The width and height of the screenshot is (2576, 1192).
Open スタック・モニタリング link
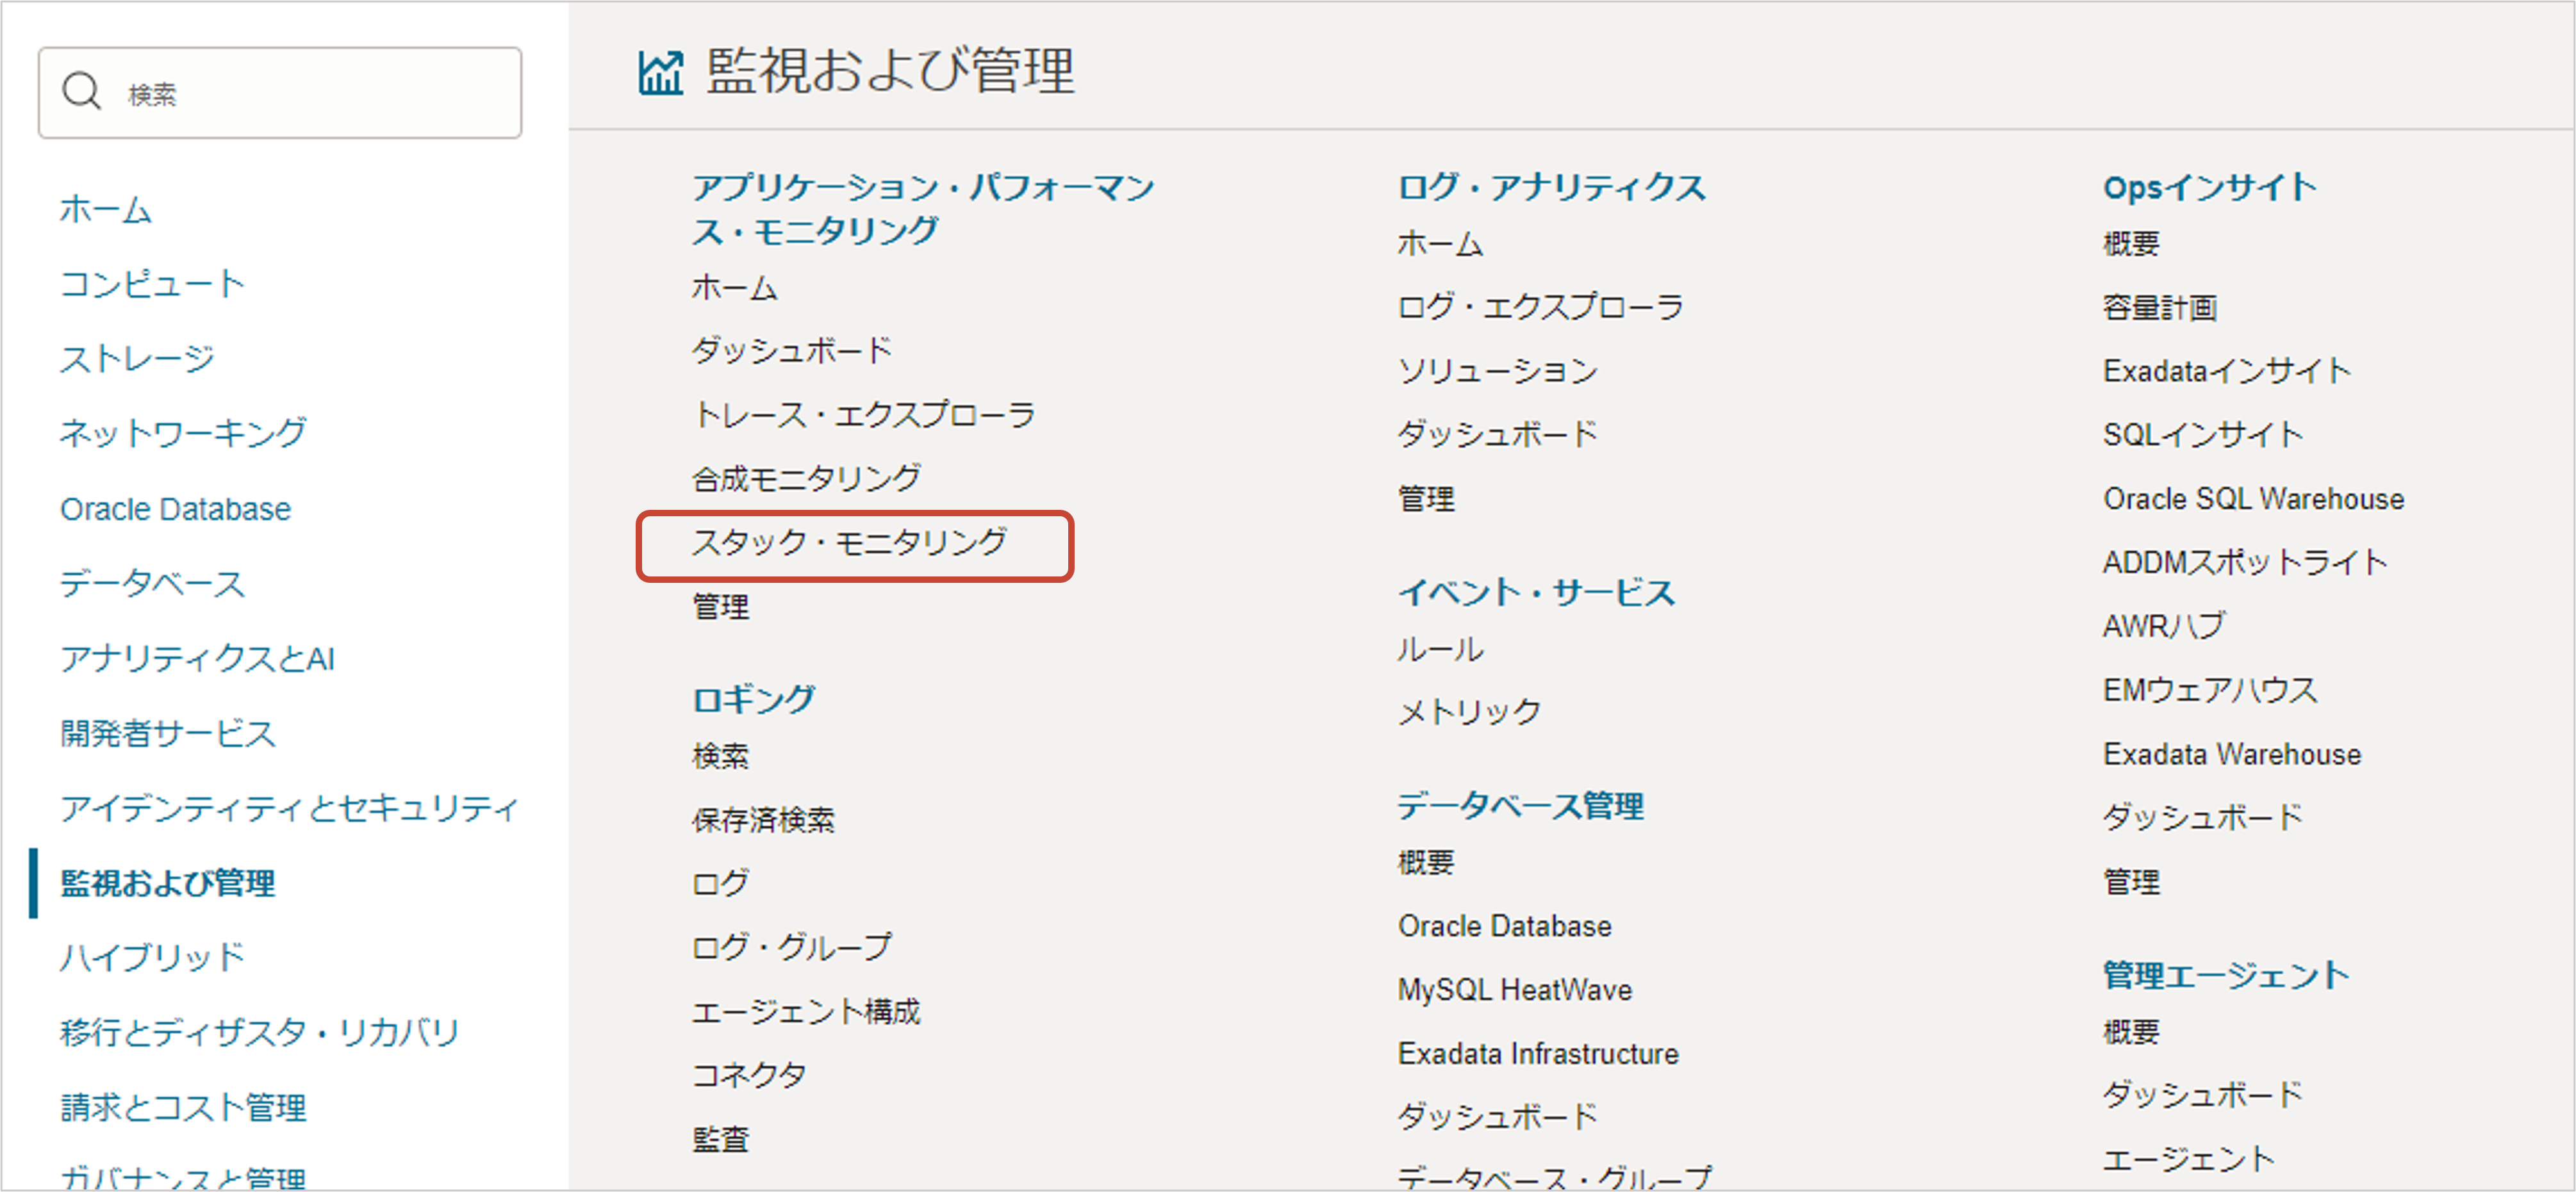click(849, 544)
